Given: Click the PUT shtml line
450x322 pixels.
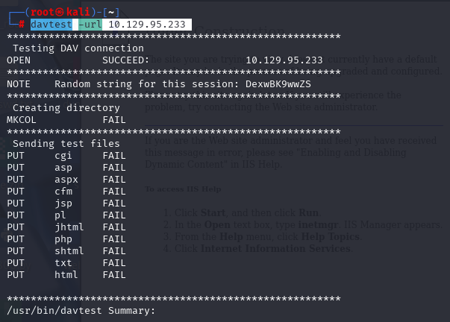Looking at the screenshot, I should click(x=66, y=251).
